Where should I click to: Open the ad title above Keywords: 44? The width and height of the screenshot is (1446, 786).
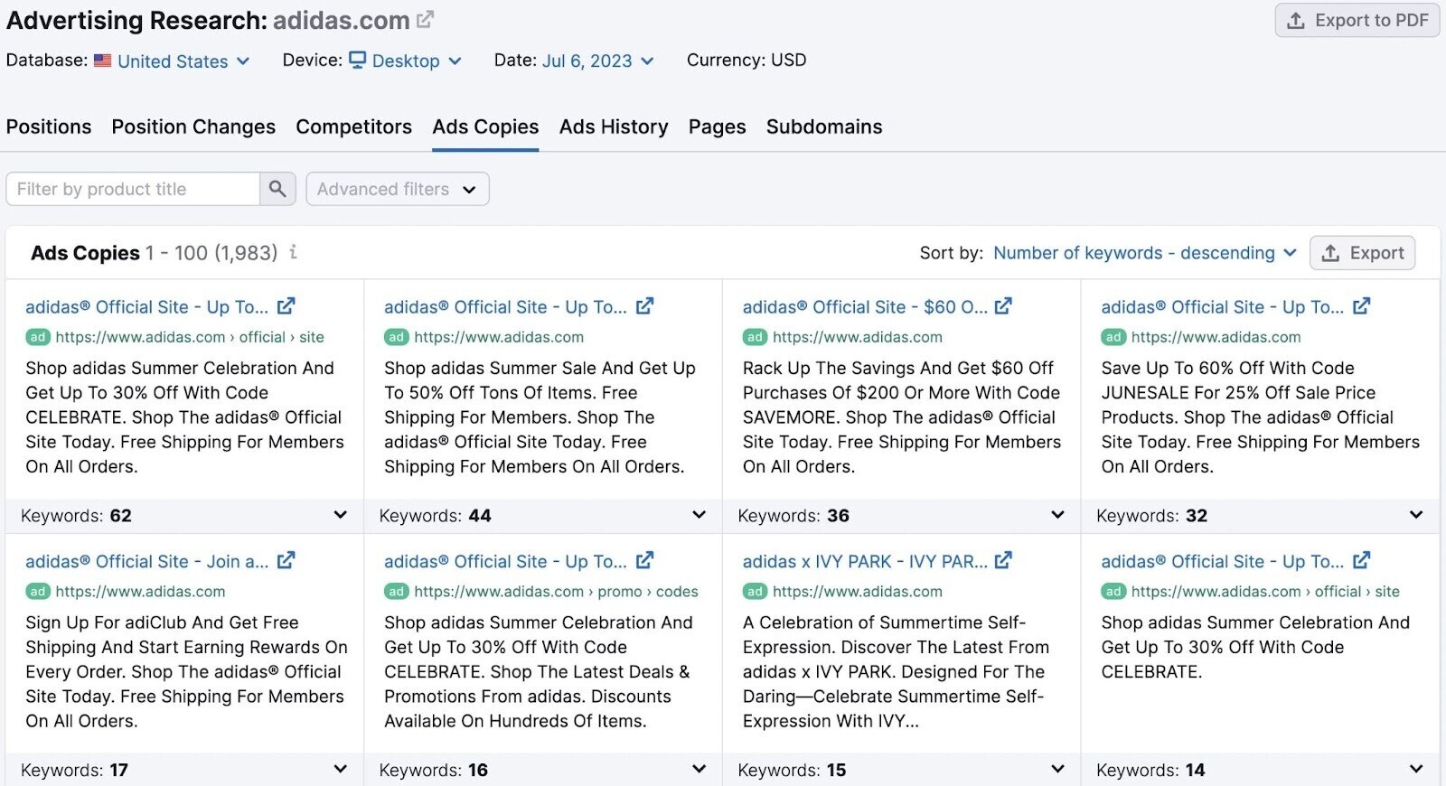(x=505, y=307)
